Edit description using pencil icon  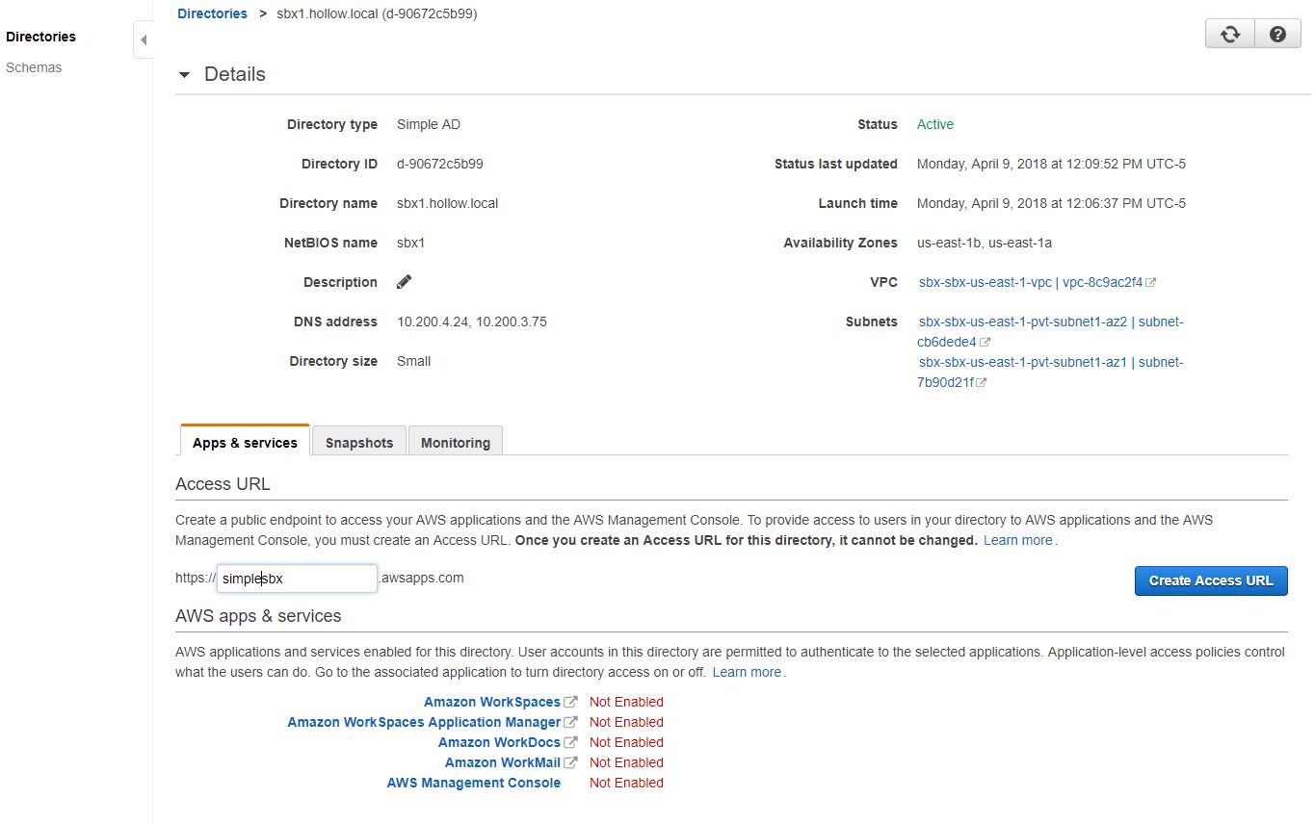405,282
